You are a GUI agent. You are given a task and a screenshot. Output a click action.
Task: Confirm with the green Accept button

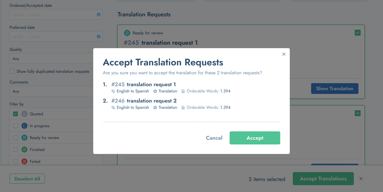tap(255, 138)
